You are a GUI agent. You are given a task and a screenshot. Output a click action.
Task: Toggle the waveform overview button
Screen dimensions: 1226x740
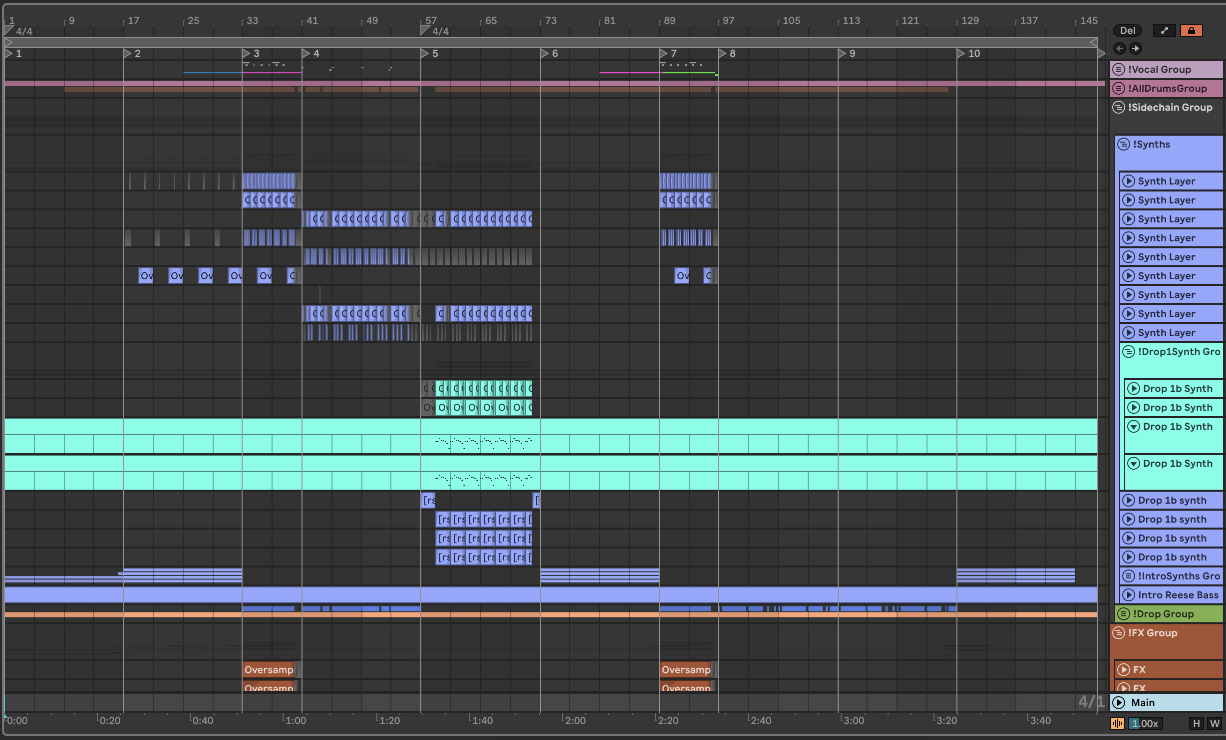coord(1117,724)
